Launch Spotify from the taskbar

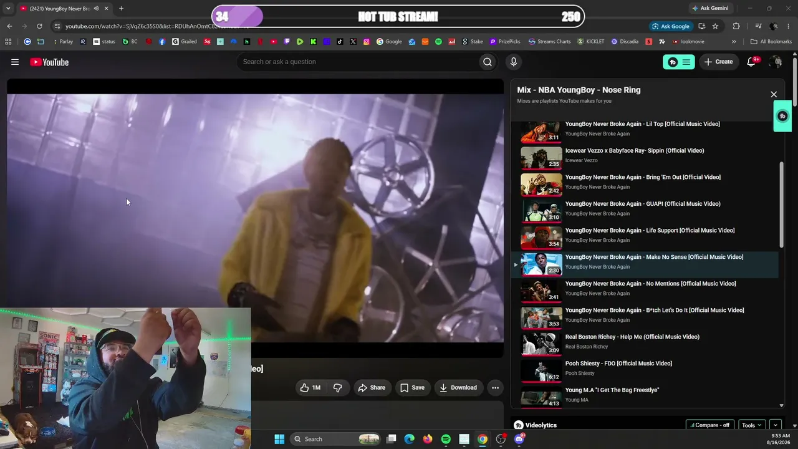click(446, 439)
